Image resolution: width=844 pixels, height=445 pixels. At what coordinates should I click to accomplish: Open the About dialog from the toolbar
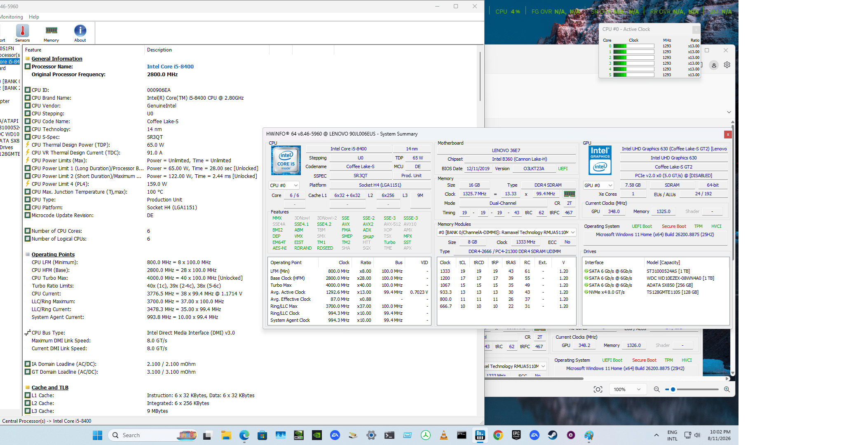(x=80, y=33)
